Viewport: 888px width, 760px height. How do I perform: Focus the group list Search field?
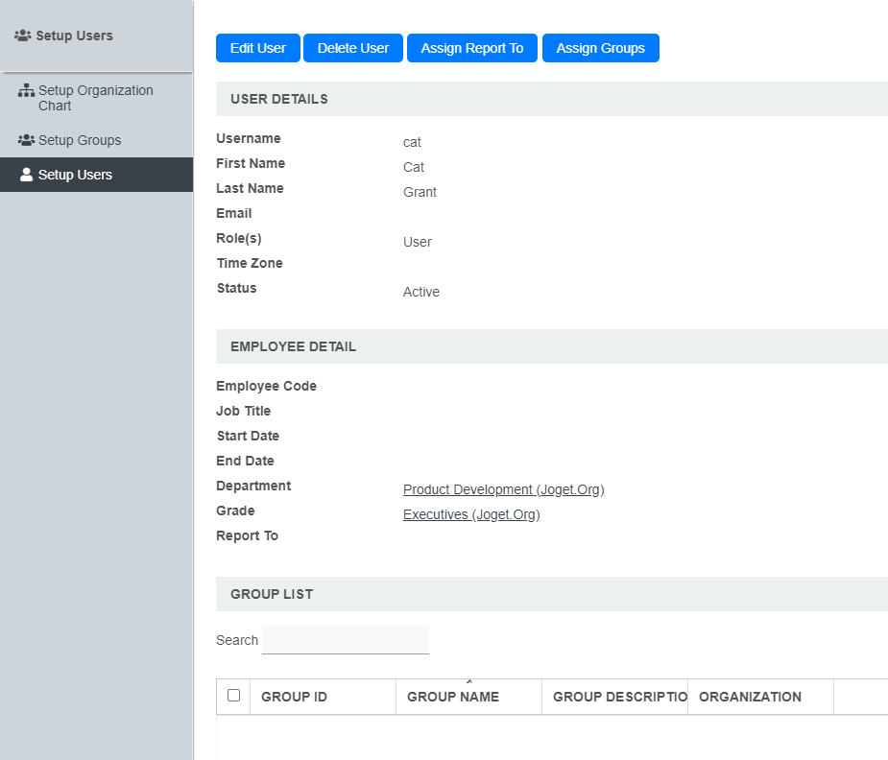[x=346, y=640]
